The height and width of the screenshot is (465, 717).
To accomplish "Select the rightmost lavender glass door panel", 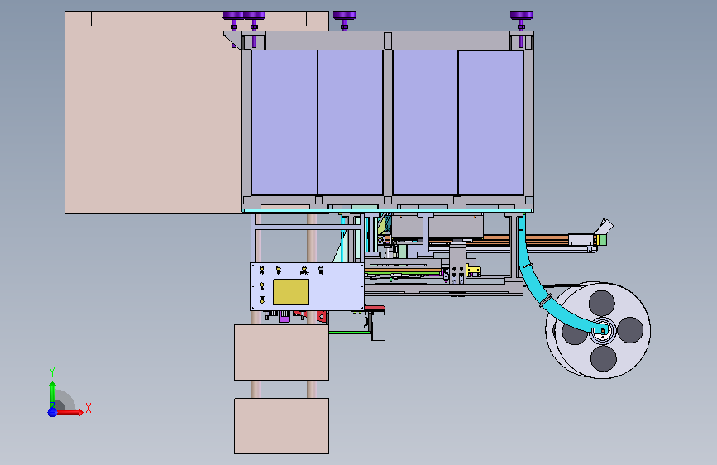I will (x=491, y=122).
